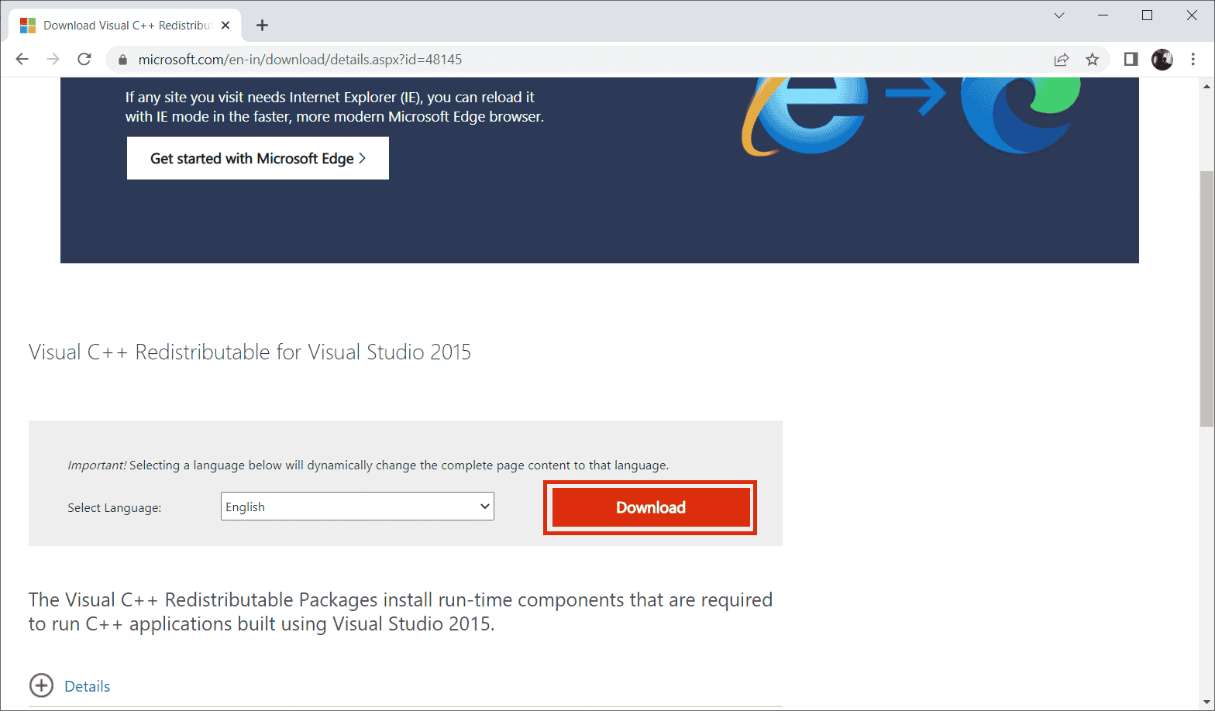Click the 'Select Language:' label
This screenshot has height=711, width=1215.
(x=115, y=508)
